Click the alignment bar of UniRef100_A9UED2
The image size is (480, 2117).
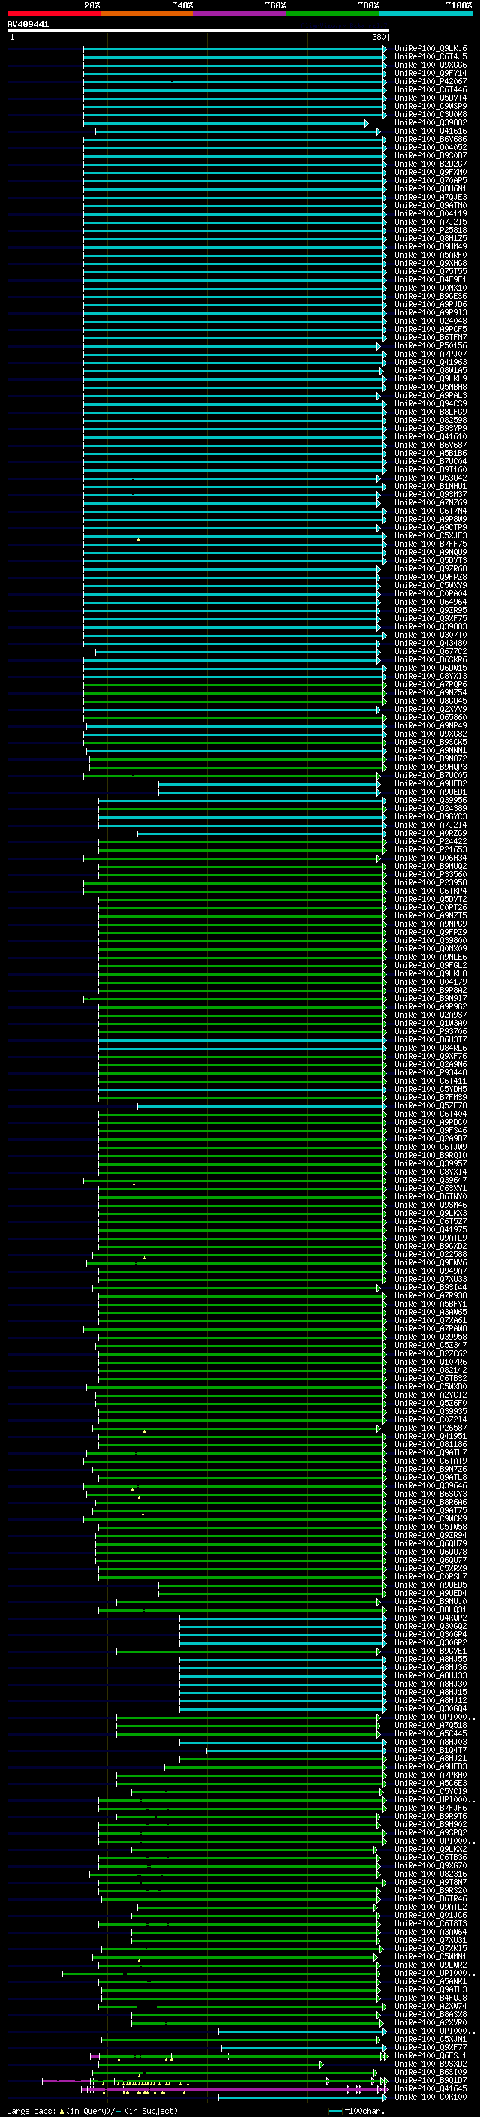pyautogui.click(x=269, y=784)
